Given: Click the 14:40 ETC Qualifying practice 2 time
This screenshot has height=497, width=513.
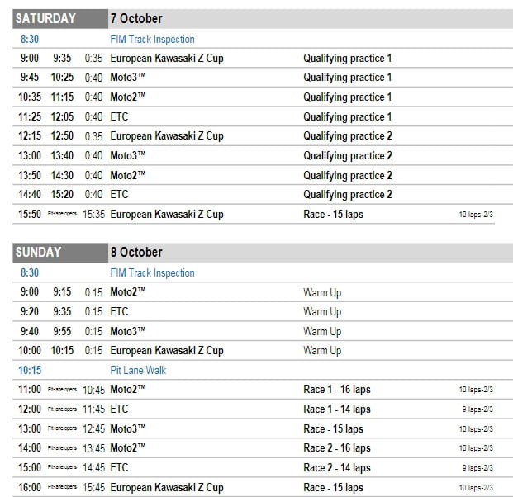Looking at the screenshot, I should coord(31,195).
